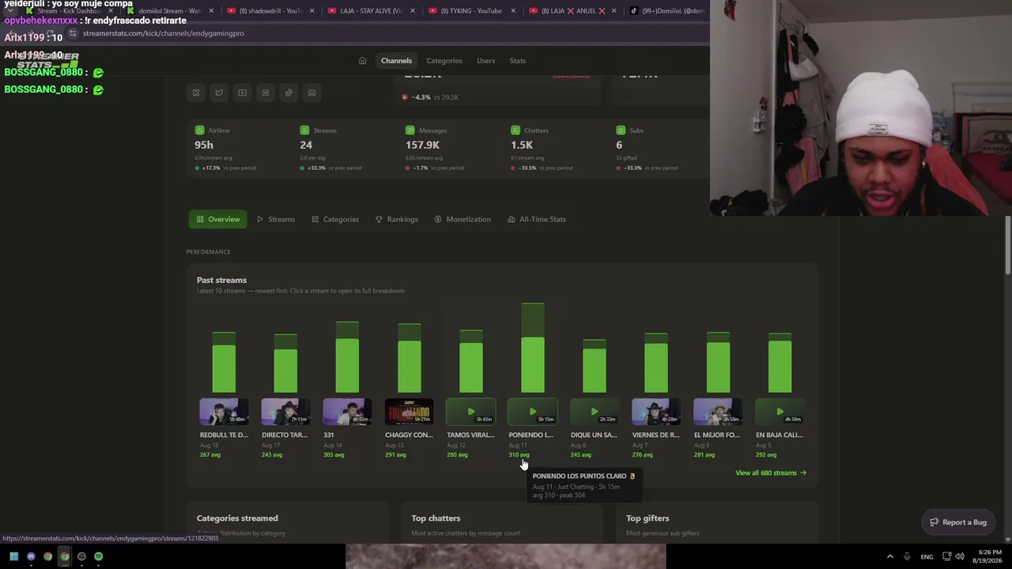This screenshot has width=1012, height=569.
Task: Open DIQUE UN SA... stream play thumbnail
Action: point(594,412)
